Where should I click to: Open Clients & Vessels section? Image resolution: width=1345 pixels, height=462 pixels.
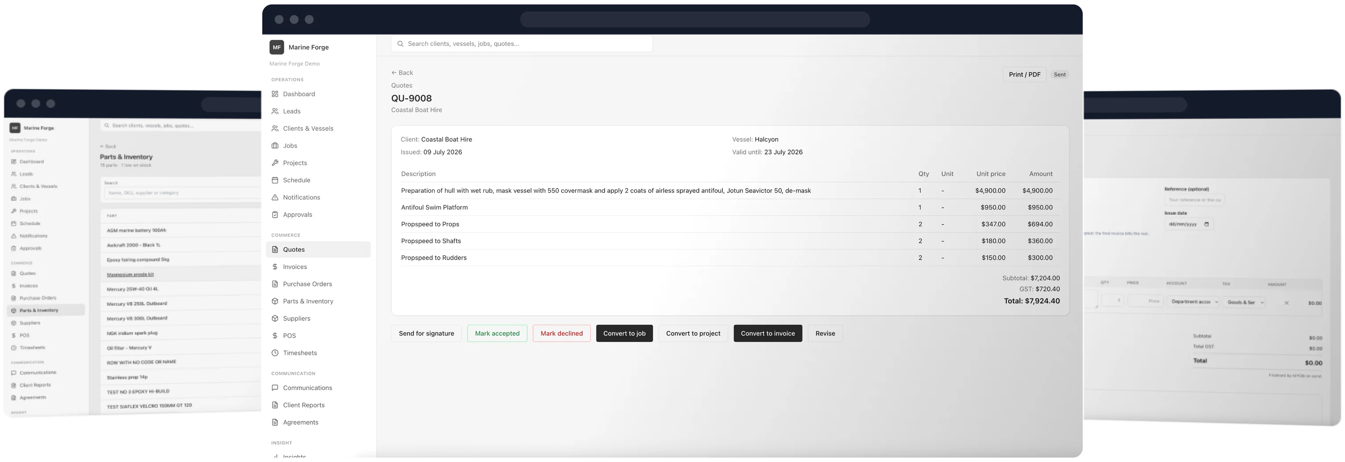(318, 128)
